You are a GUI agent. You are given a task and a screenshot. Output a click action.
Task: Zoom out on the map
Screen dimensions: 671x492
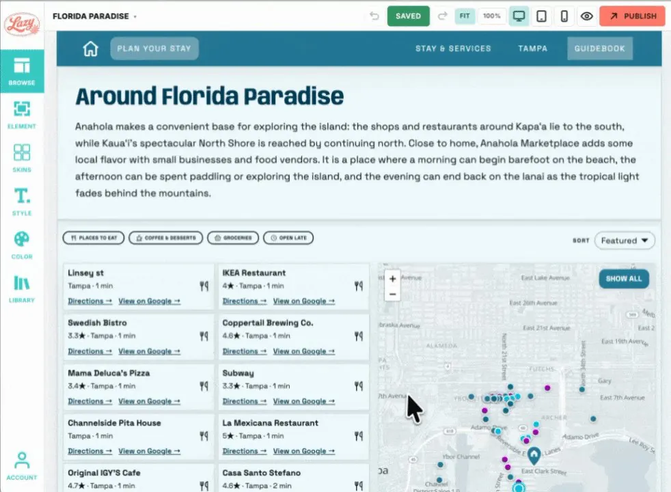point(392,295)
